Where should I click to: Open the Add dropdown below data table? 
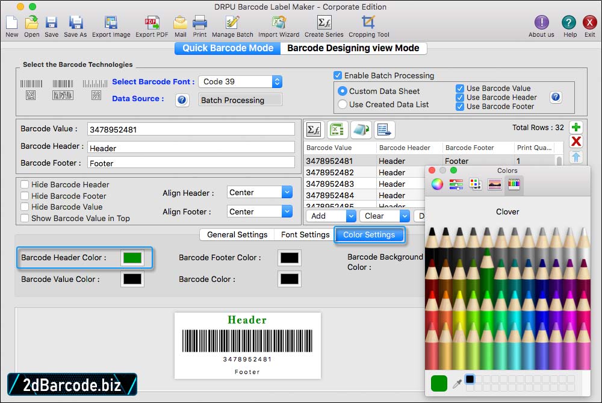pos(331,216)
